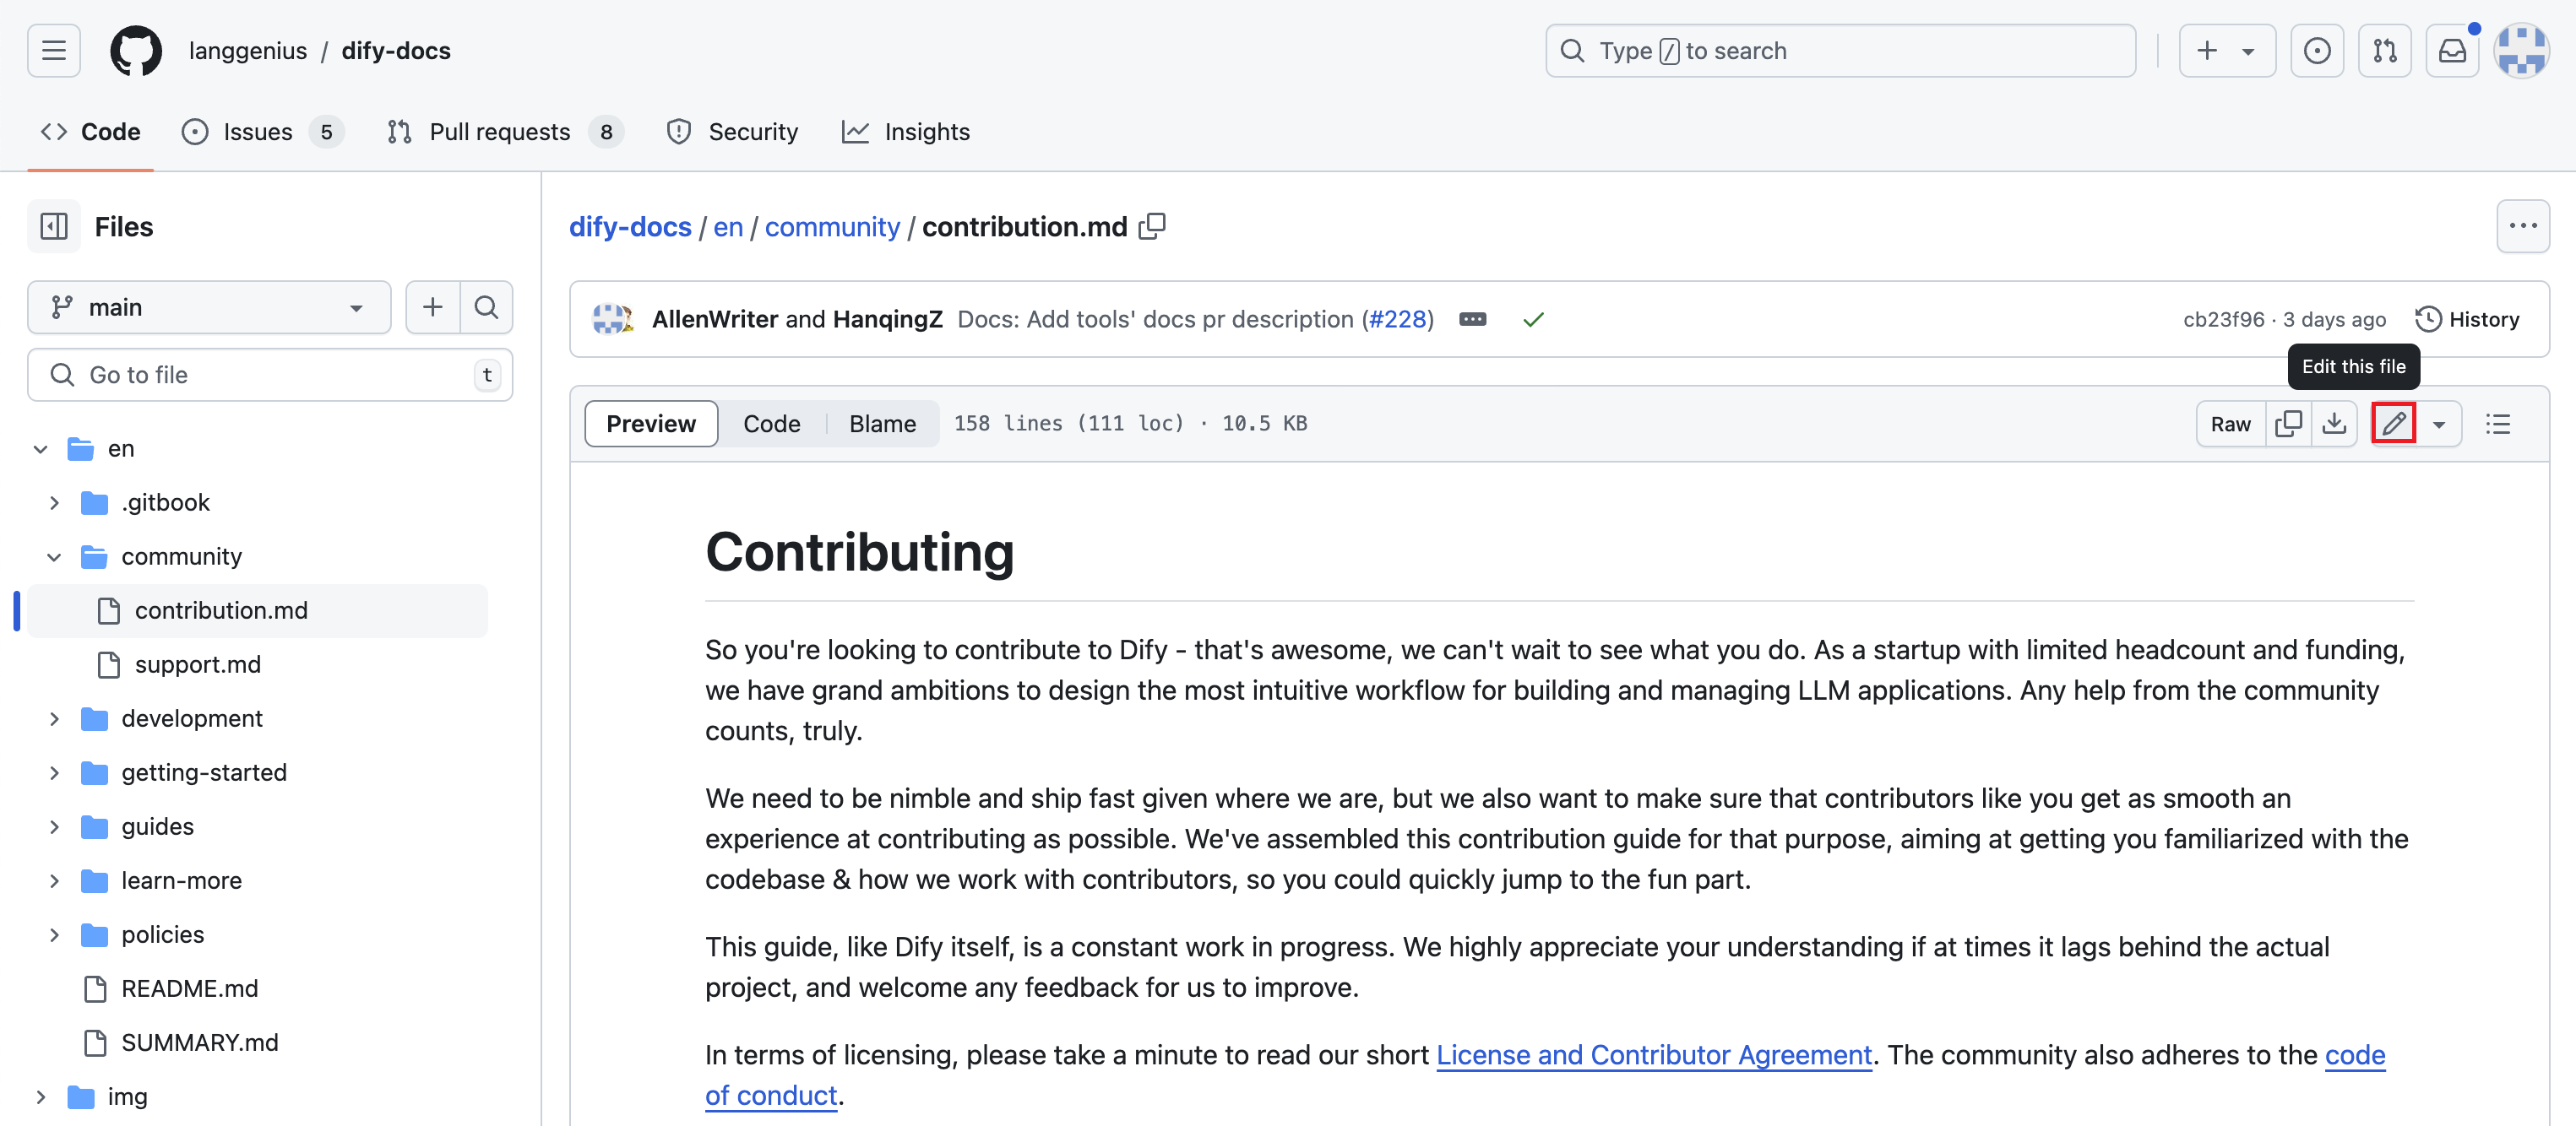Switch file view to Blame
Image resolution: width=2576 pixels, height=1126 pixels.
pyautogui.click(x=882, y=424)
